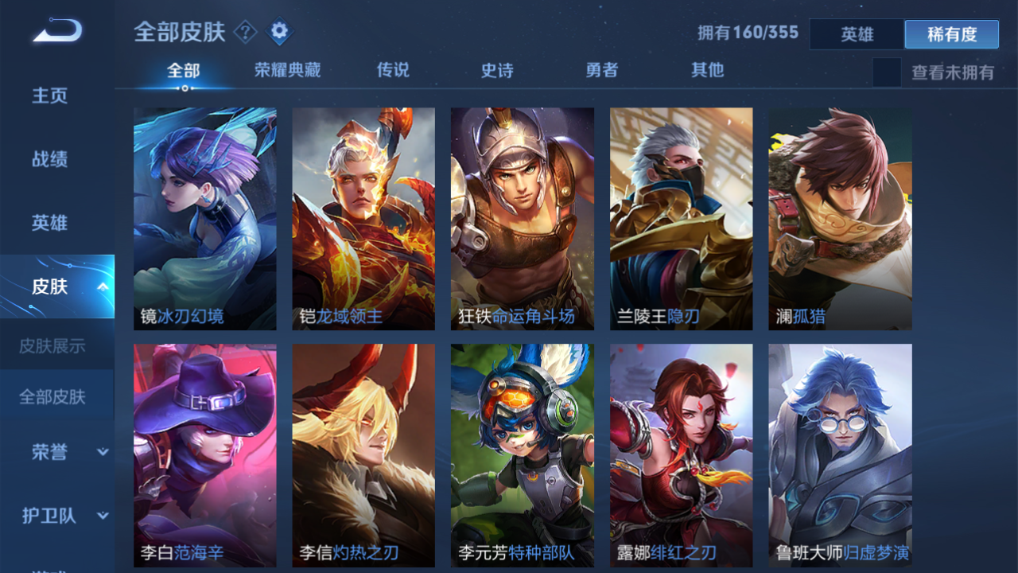Select the 铠 龙域领主 skin card
The height and width of the screenshot is (573, 1018).
(x=363, y=219)
